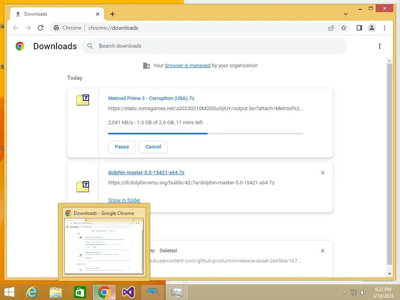
Task: Open a new tab with the plus button
Action: (112, 14)
